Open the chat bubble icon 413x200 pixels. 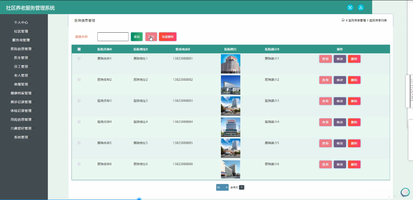(x=405, y=192)
